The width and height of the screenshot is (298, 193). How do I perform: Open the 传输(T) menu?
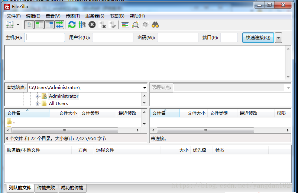click(x=73, y=16)
